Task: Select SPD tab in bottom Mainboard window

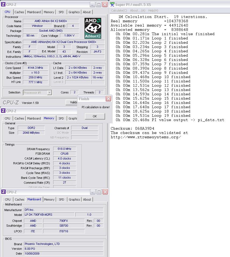Action: click(62, 200)
